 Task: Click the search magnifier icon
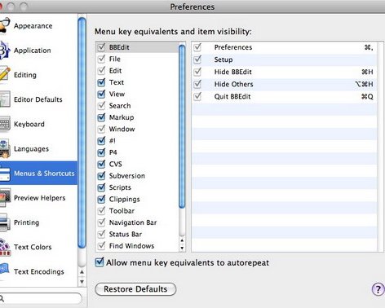tap(2, 299)
